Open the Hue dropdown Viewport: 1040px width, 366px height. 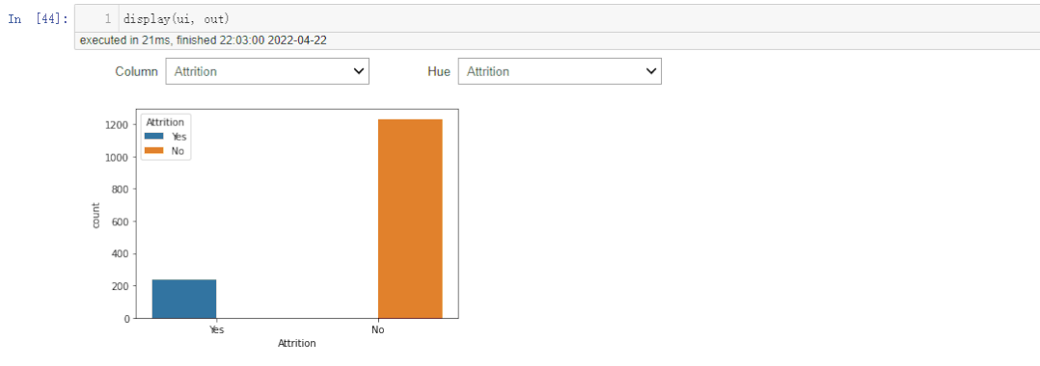click(560, 71)
